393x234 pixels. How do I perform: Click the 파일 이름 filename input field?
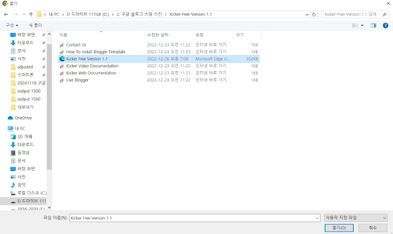tap(192, 218)
